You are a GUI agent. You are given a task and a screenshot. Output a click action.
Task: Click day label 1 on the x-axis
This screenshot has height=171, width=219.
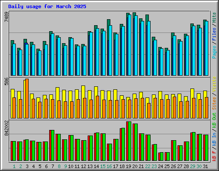14,166
